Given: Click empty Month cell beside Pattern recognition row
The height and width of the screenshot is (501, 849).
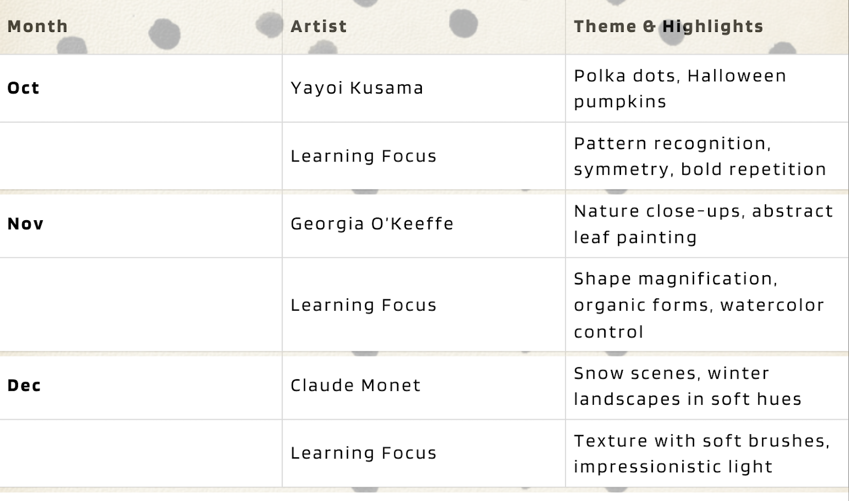Looking at the screenshot, I should [x=140, y=156].
